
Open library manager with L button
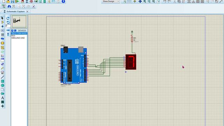(x=15, y=30)
